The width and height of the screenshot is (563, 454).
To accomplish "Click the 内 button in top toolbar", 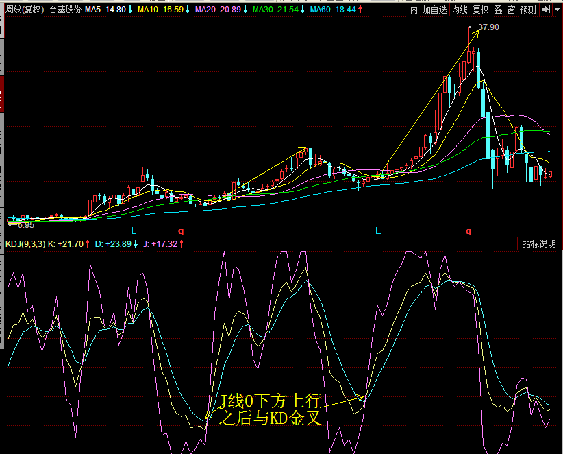I will click(x=414, y=10).
